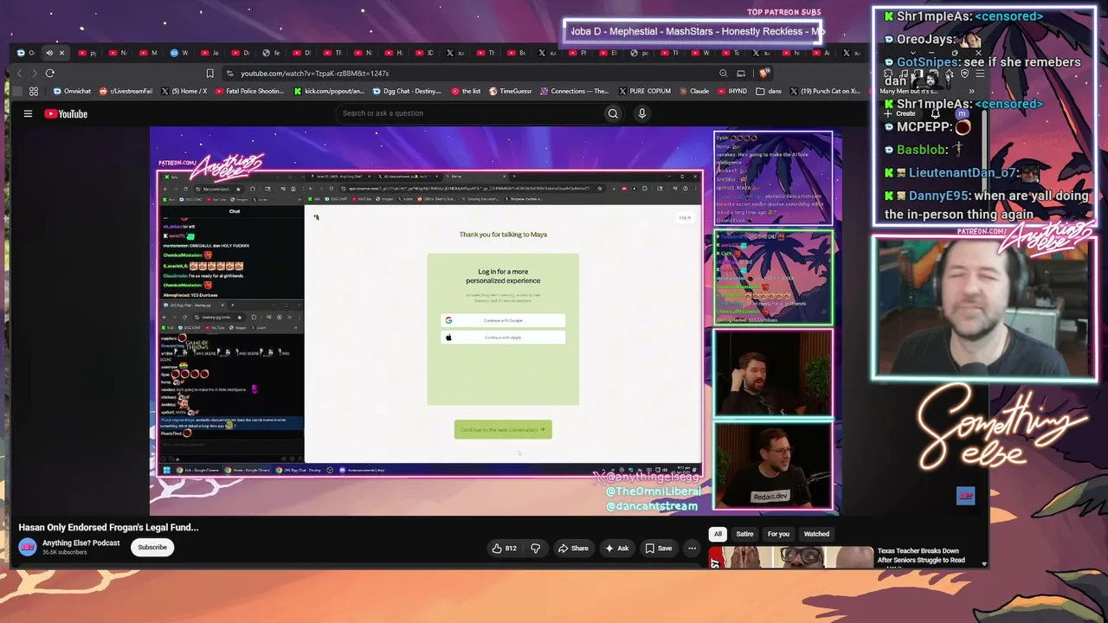The width and height of the screenshot is (1108, 623).
Task: Open the 'Dgg Chat - Destiny' bookmark
Action: click(407, 91)
